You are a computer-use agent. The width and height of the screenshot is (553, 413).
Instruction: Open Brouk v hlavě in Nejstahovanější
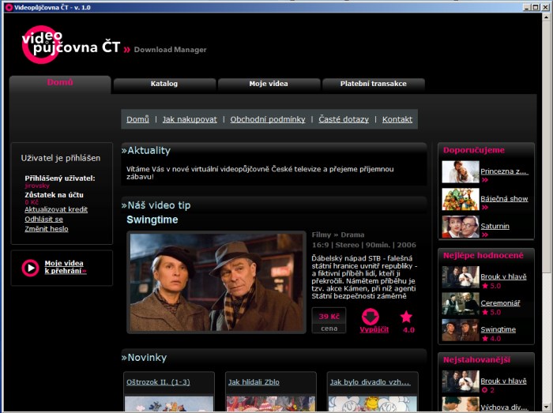[x=503, y=381]
